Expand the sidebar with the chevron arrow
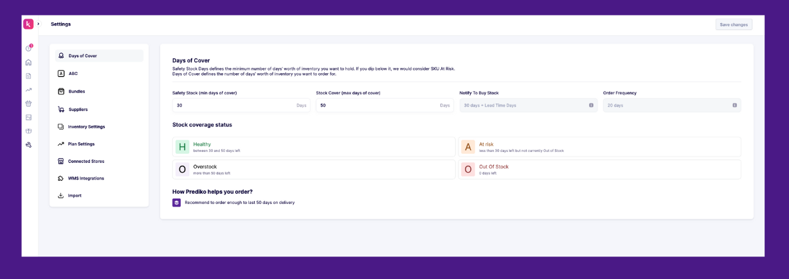Viewport: 789px width, 279px height. point(38,24)
